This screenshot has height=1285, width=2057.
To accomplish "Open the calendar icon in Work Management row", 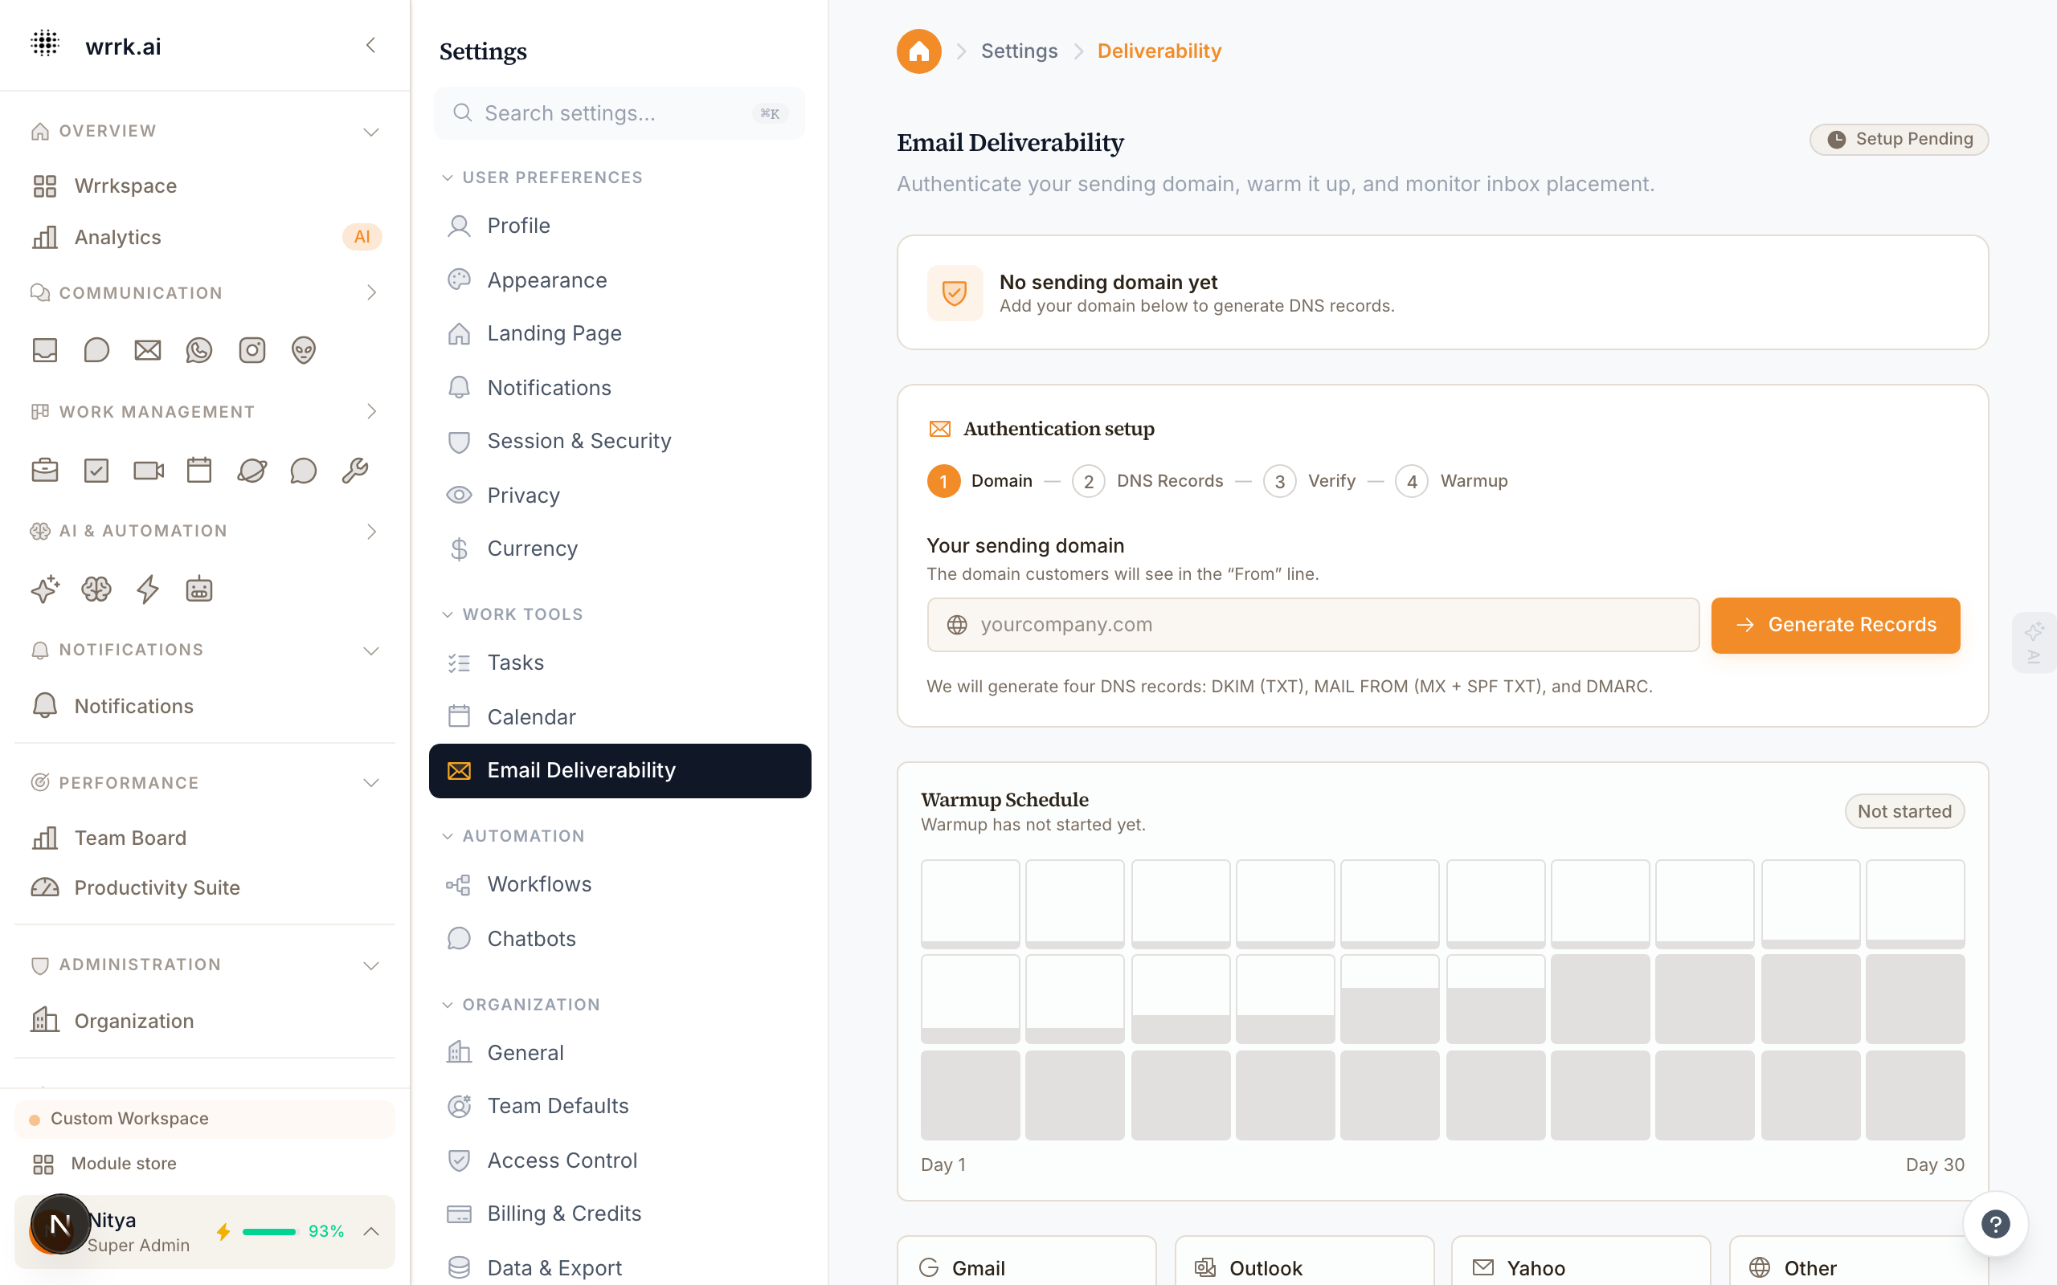I will (x=199, y=469).
